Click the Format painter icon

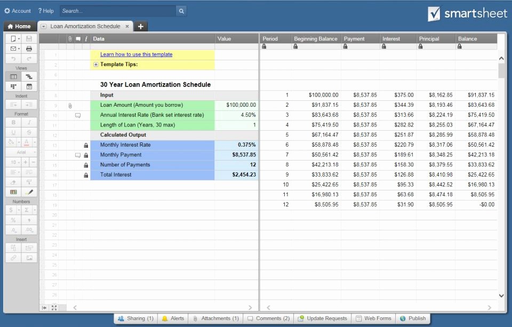pos(29,182)
